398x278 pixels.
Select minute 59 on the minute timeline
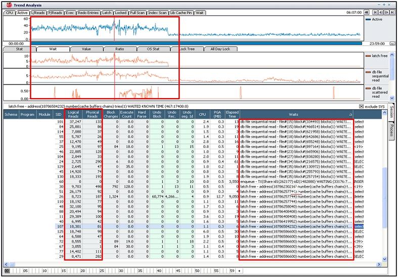click(x=232, y=271)
